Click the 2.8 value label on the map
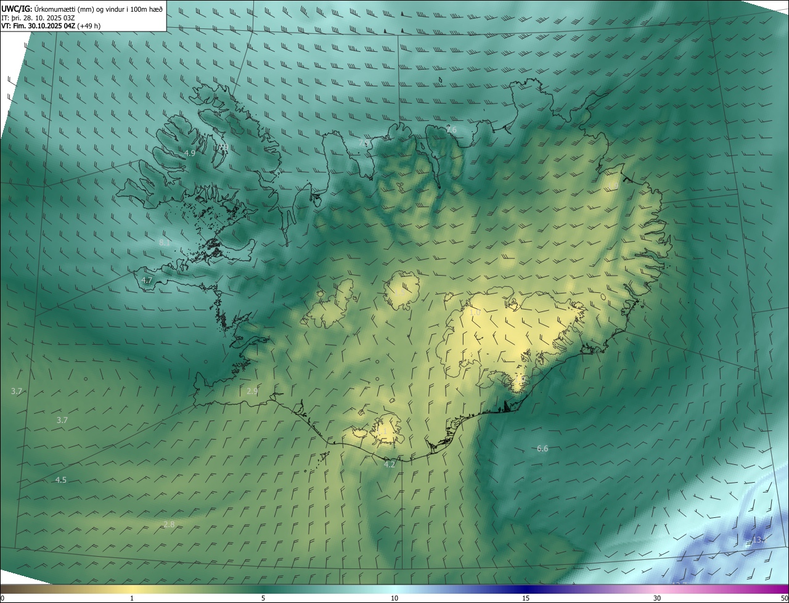789x603 pixels. (x=169, y=524)
